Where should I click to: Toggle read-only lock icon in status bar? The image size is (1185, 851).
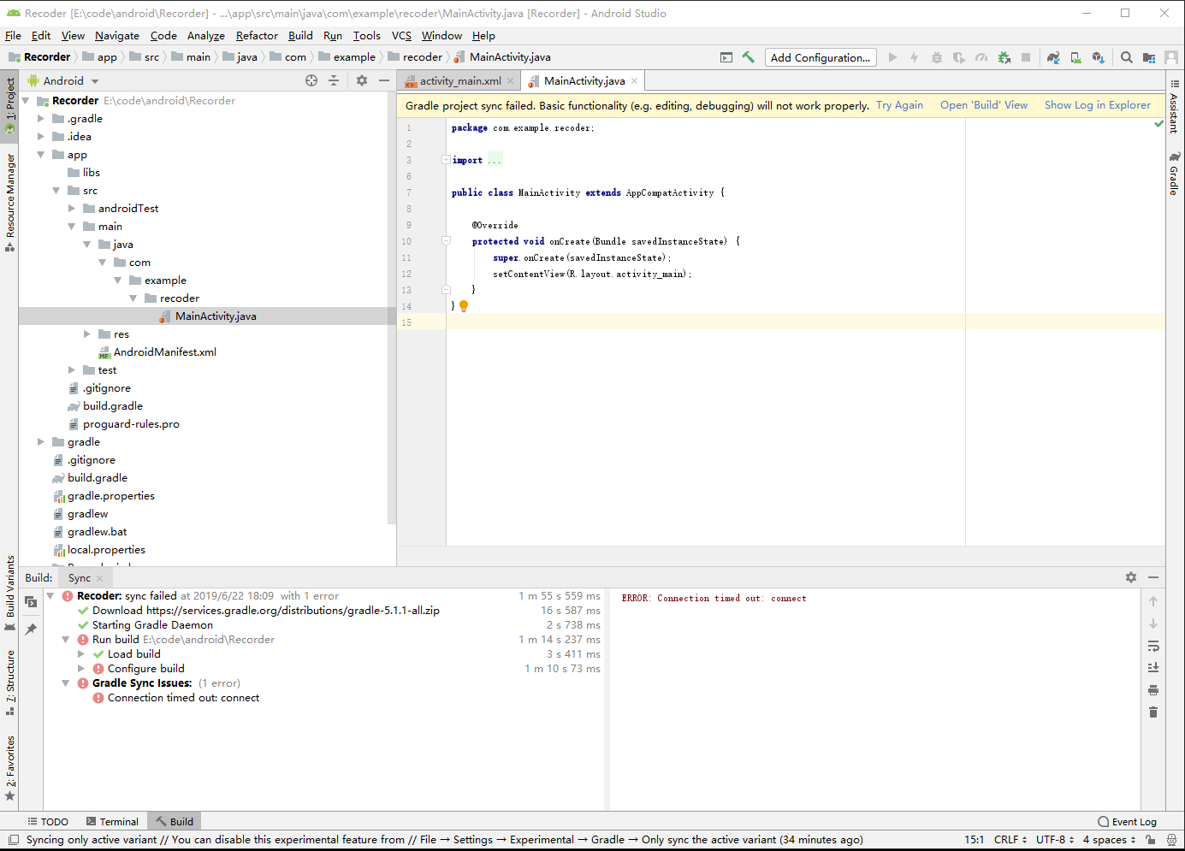[1151, 840]
